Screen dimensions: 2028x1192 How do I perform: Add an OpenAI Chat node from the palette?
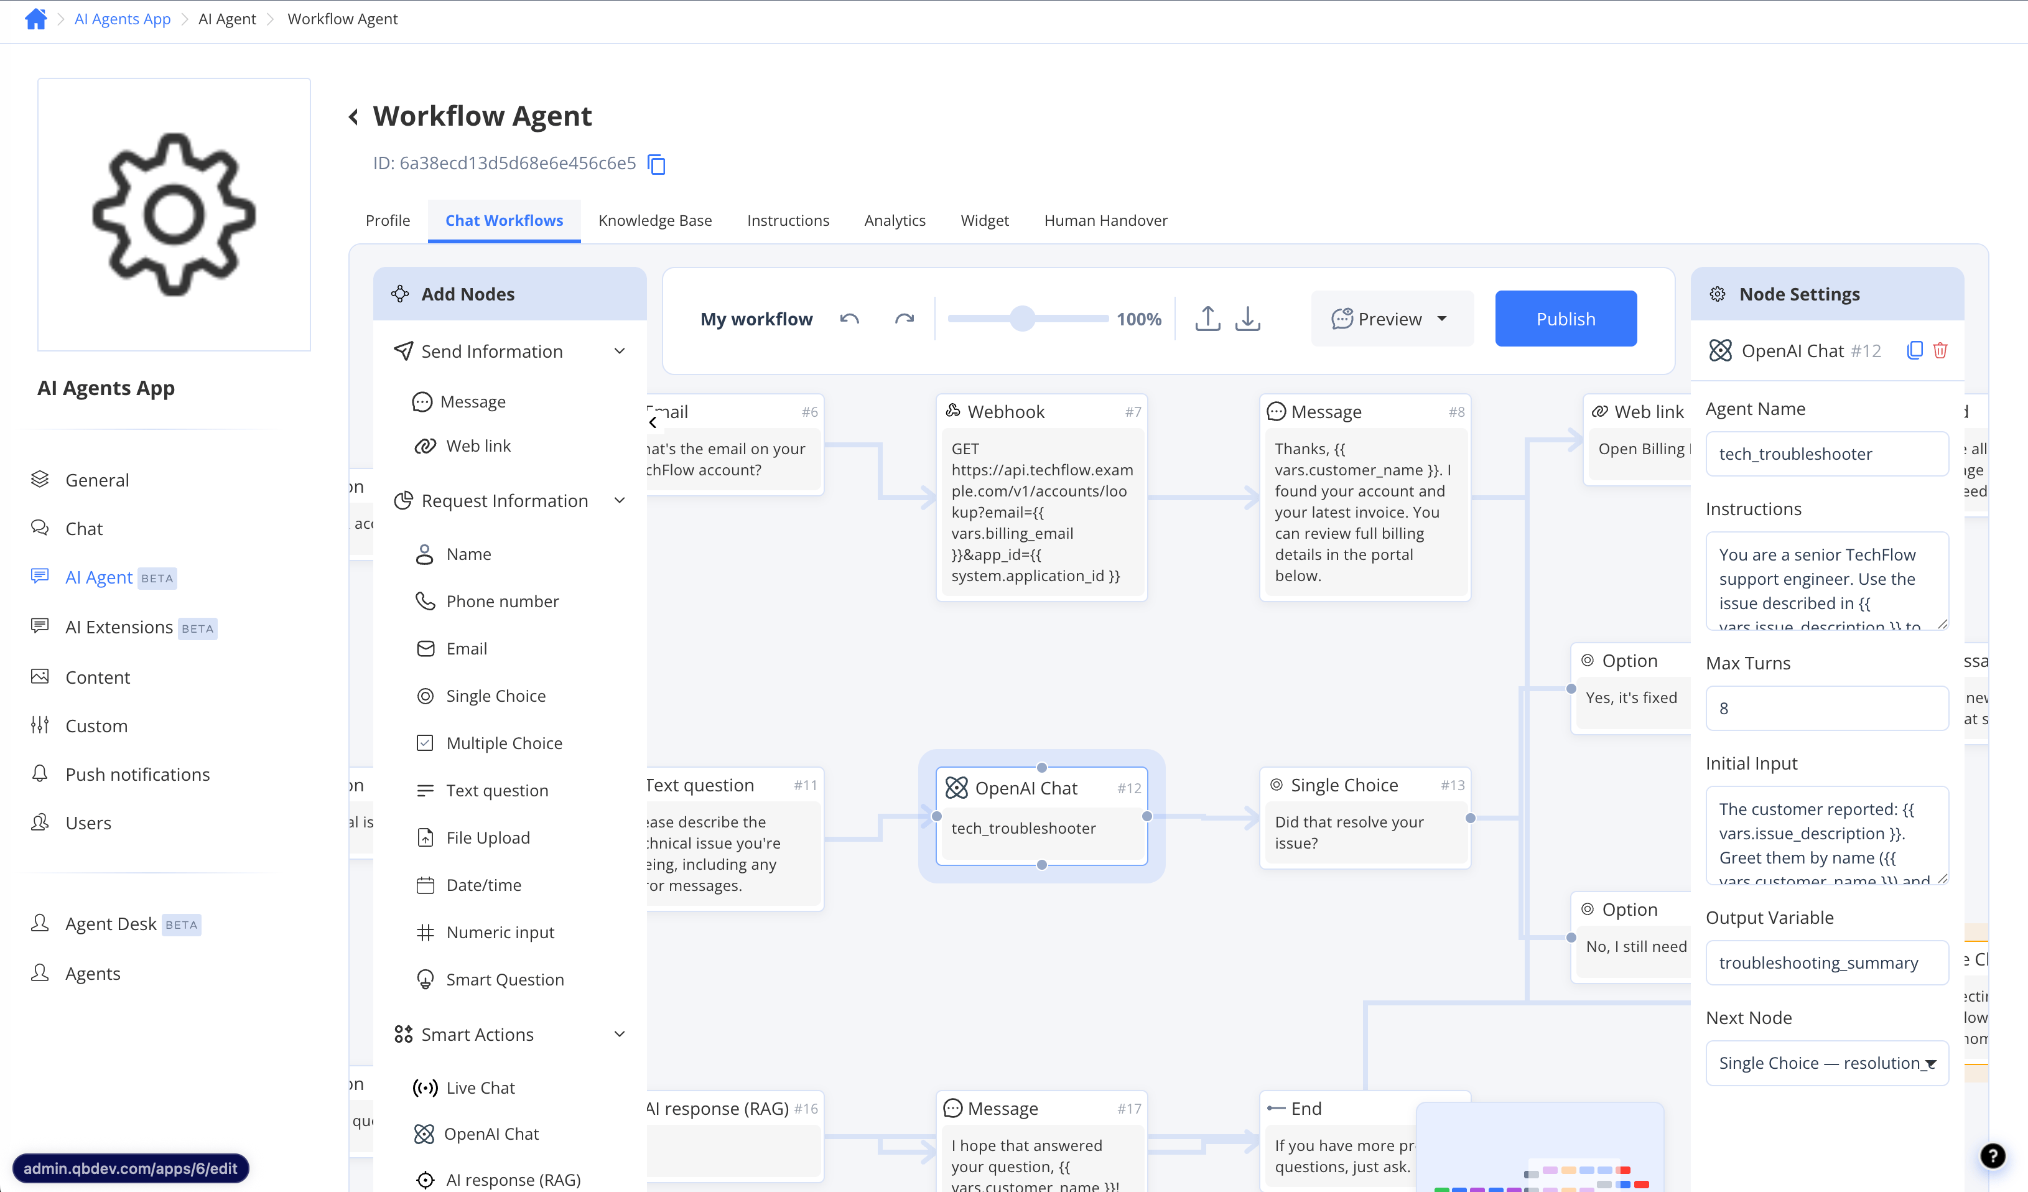point(477,1134)
